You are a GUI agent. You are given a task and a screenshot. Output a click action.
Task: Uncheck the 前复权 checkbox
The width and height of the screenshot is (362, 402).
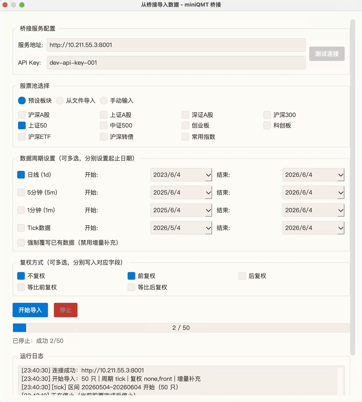tap(131, 276)
